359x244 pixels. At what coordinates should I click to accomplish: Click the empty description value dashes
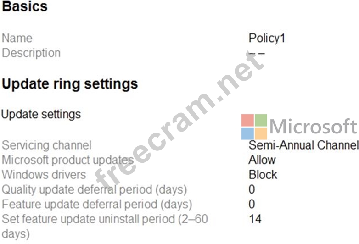point(257,54)
